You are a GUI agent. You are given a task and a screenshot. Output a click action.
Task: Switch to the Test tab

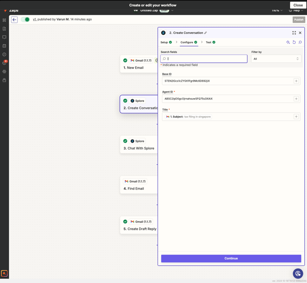210,42
